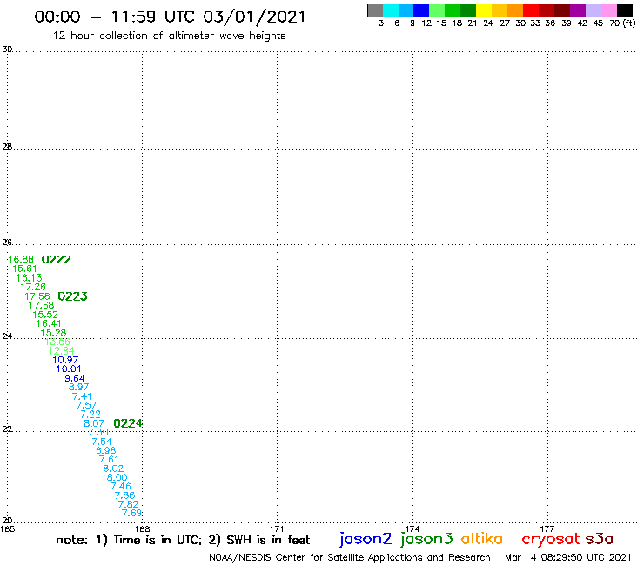Choose the cryosat legend label
The image size is (644, 565).
click(550, 539)
